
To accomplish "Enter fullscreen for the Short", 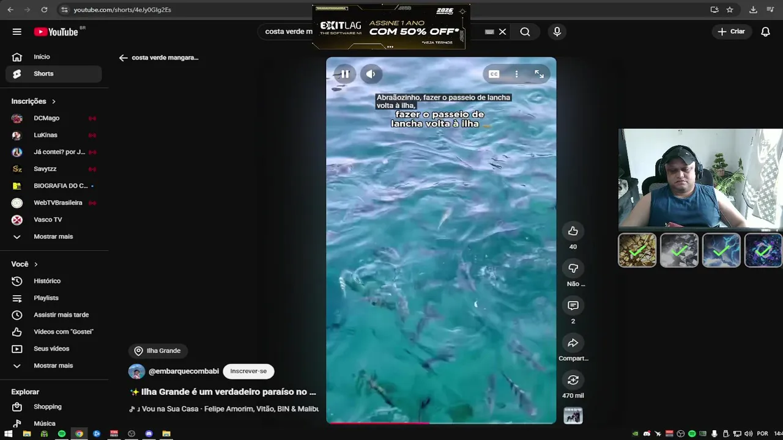I will tap(539, 74).
